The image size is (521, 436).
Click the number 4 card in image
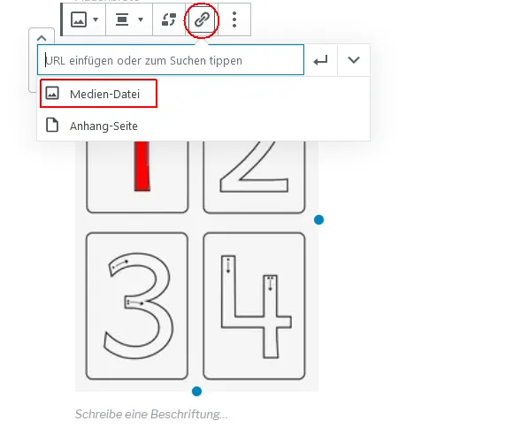[254, 306]
